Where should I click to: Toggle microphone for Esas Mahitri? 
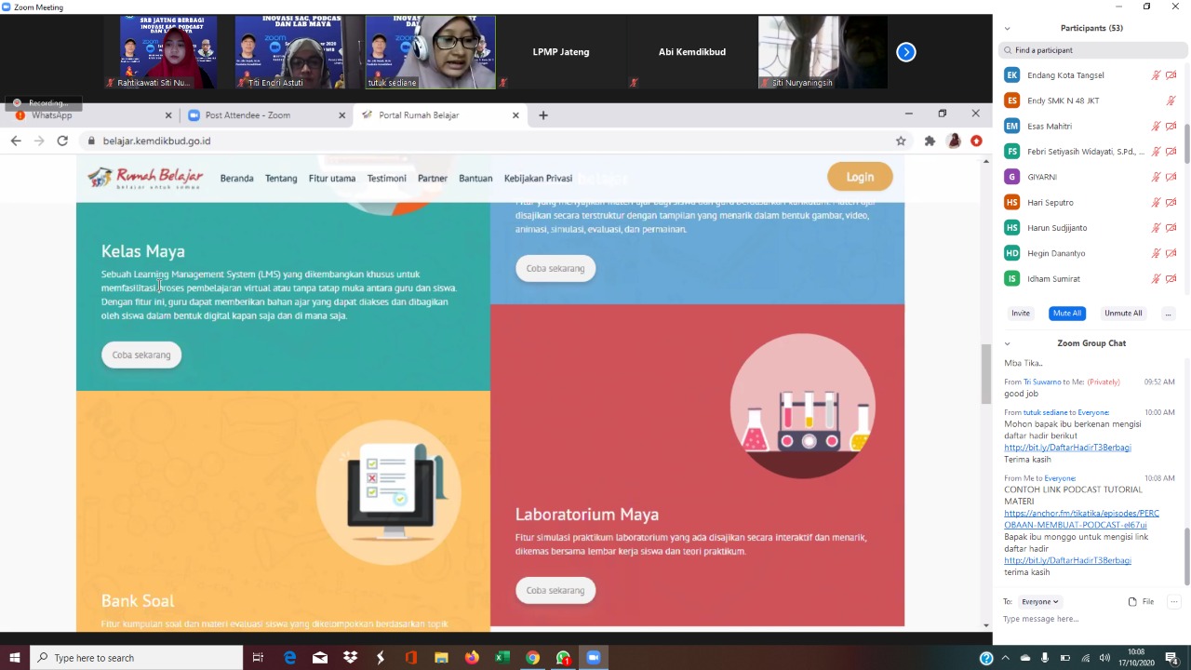pyautogui.click(x=1157, y=126)
